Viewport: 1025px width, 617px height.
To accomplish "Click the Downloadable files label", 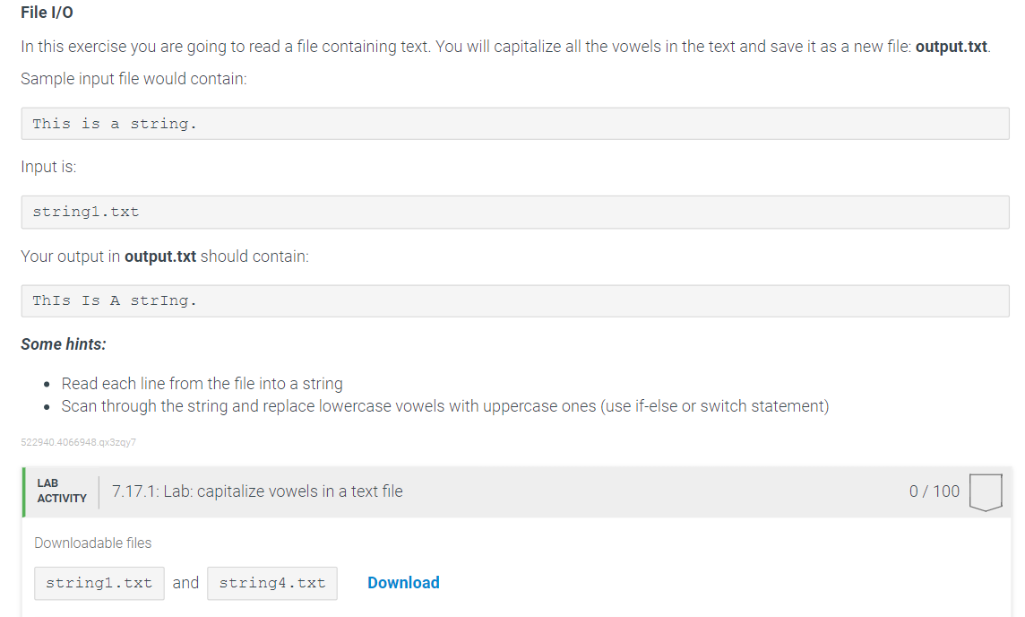I will 93,543.
